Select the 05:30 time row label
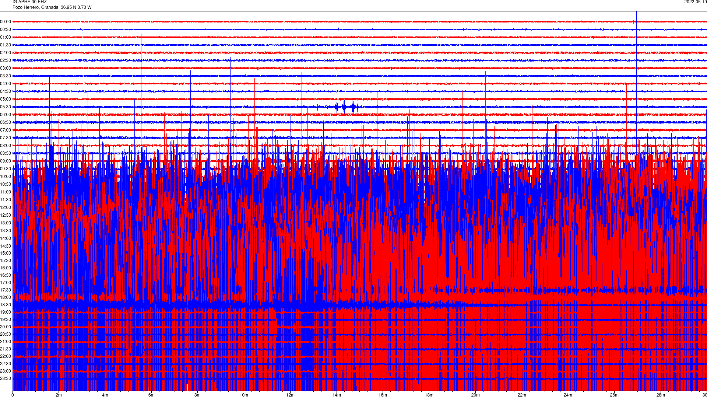This screenshot has width=707, height=398. pyautogui.click(x=6, y=107)
